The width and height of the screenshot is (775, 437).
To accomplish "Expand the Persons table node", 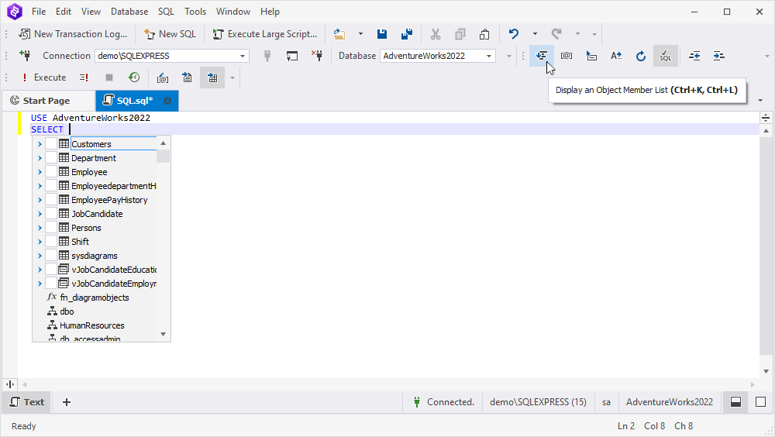I will point(40,227).
